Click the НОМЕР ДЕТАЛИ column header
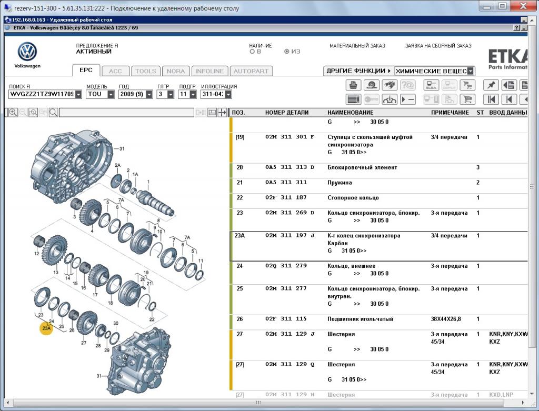This screenshot has width=539, height=411. [x=287, y=113]
